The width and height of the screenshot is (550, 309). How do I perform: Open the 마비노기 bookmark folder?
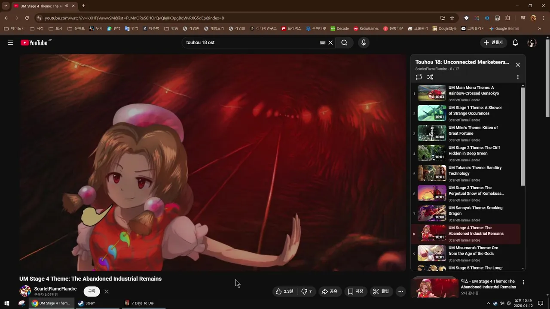(14, 29)
